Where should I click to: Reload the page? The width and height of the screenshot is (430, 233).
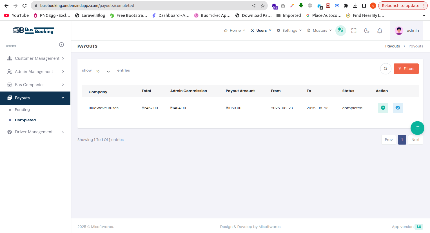pyautogui.click(x=24, y=6)
